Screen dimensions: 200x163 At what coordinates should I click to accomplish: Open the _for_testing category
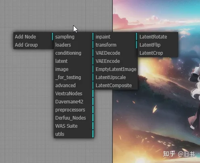click(74, 77)
